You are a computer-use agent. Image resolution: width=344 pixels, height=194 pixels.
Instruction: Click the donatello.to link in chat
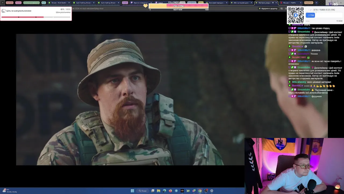point(308,93)
